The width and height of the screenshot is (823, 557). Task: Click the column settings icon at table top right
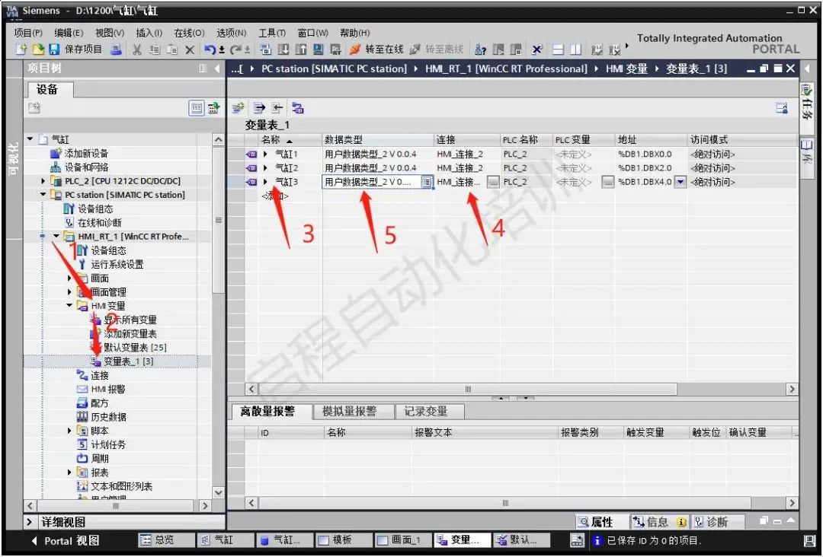[x=782, y=108]
